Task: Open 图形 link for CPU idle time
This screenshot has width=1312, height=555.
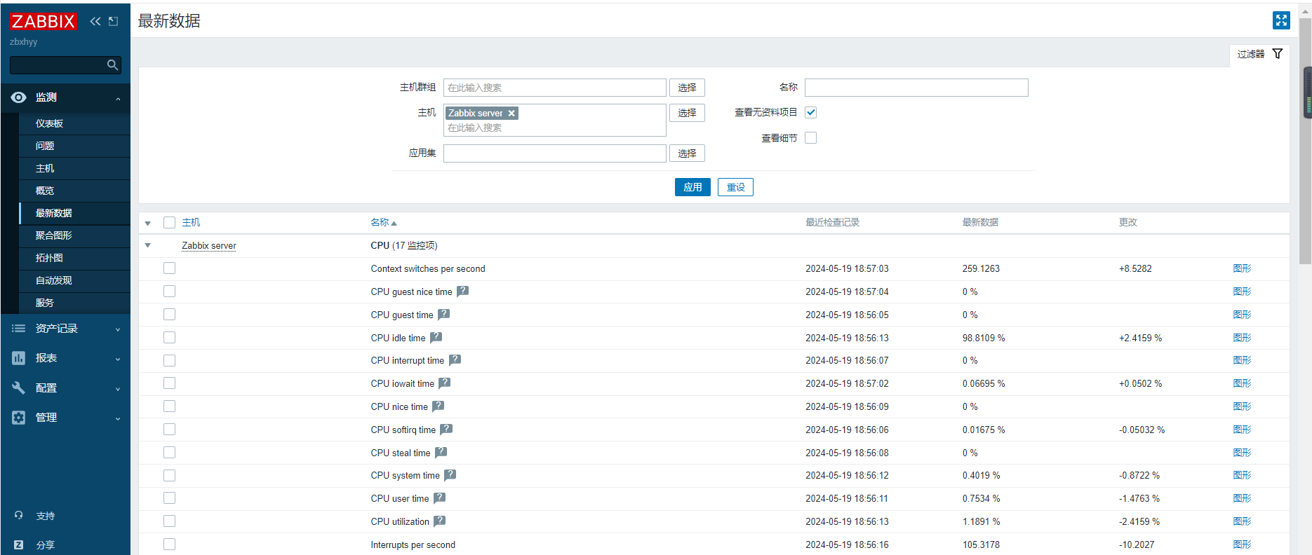Action: coord(1242,338)
